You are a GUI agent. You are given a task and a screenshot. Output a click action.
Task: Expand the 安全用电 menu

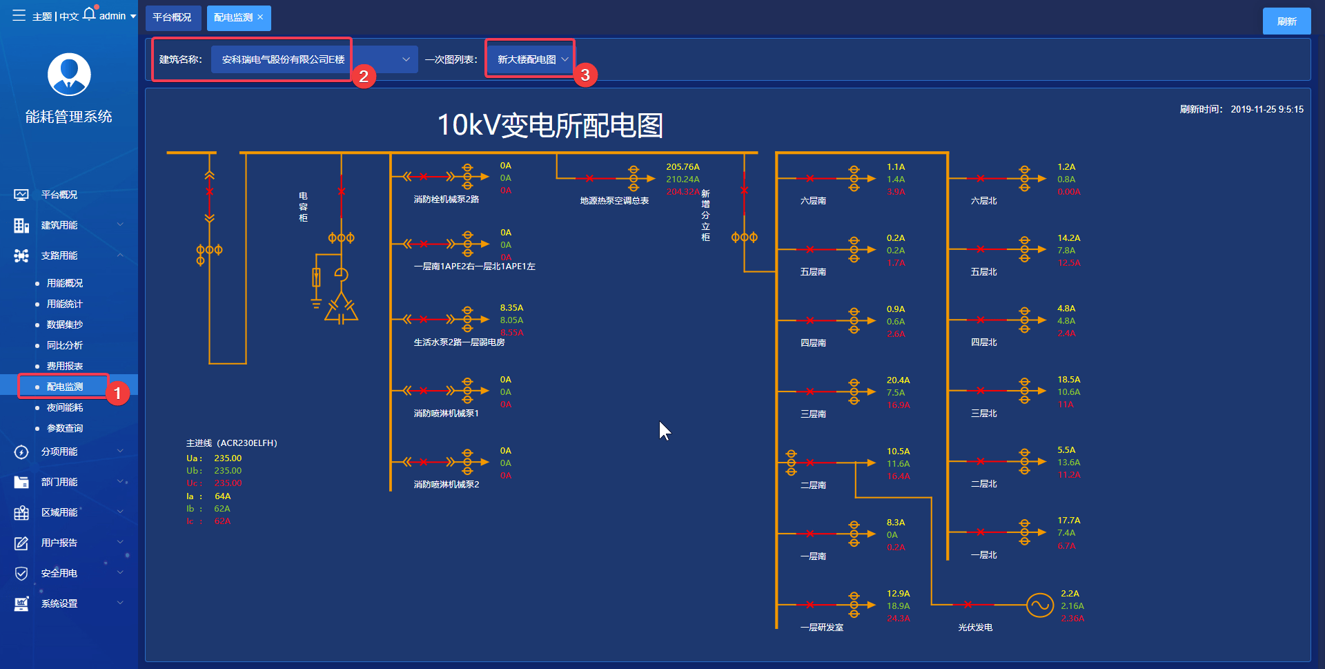121,572
